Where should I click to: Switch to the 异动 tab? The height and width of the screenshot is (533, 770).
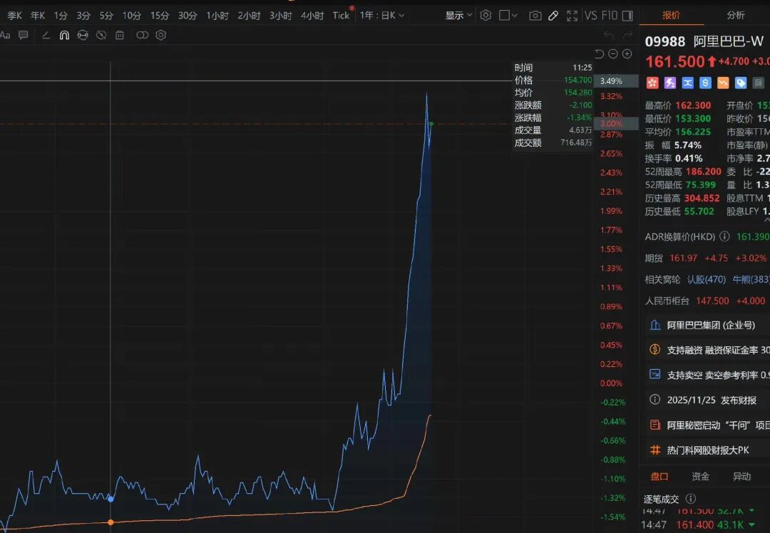pyautogui.click(x=741, y=476)
